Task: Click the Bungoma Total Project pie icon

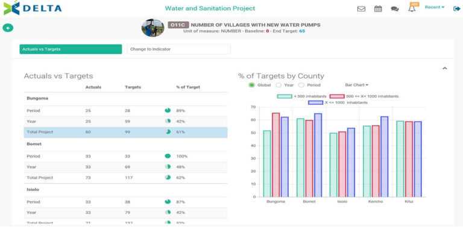Action: (x=168, y=132)
